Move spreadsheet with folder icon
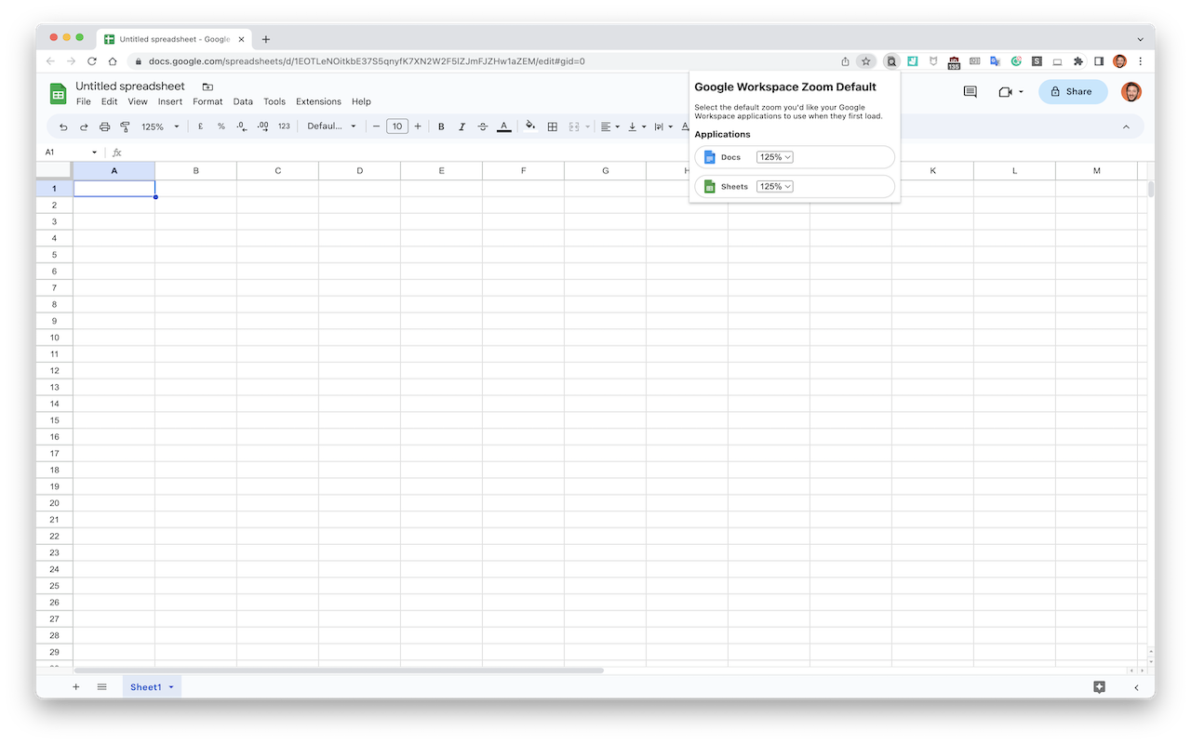 pyautogui.click(x=207, y=86)
